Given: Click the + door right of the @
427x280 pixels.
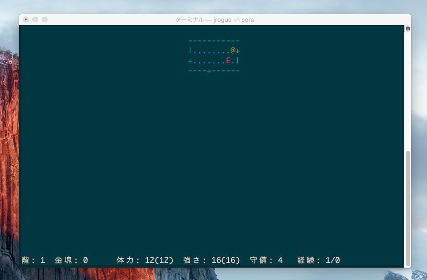Looking at the screenshot, I should click(238, 51).
